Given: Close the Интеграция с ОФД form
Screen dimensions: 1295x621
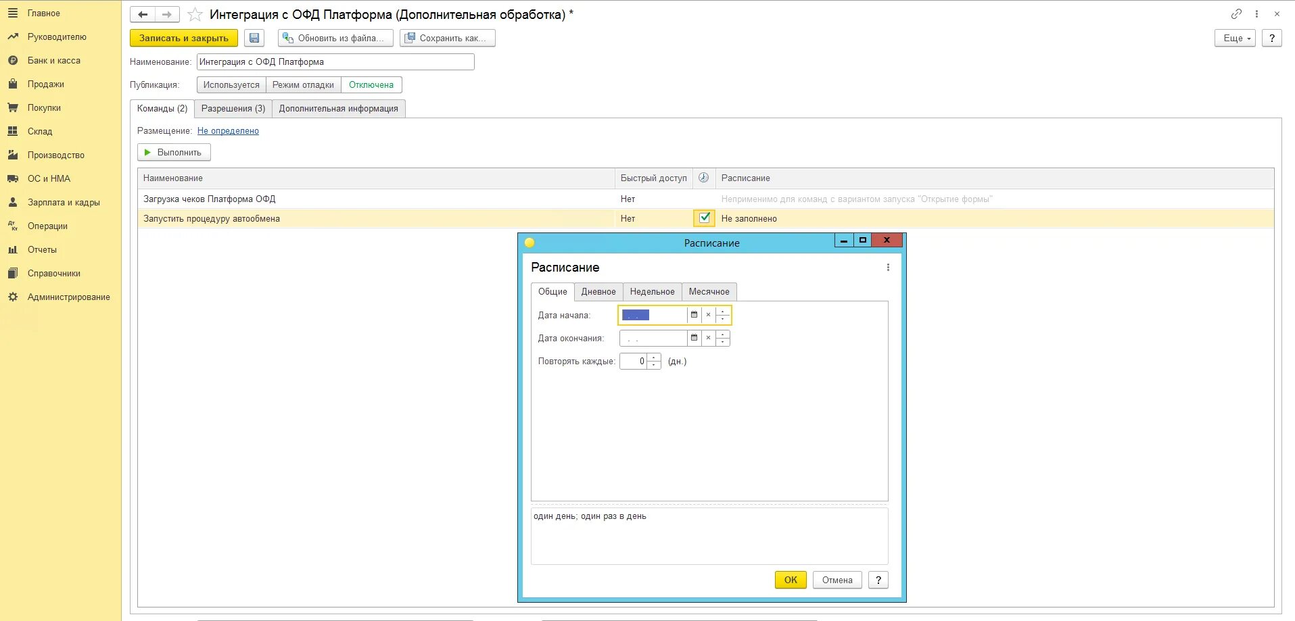Looking at the screenshot, I should tap(1277, 14).
